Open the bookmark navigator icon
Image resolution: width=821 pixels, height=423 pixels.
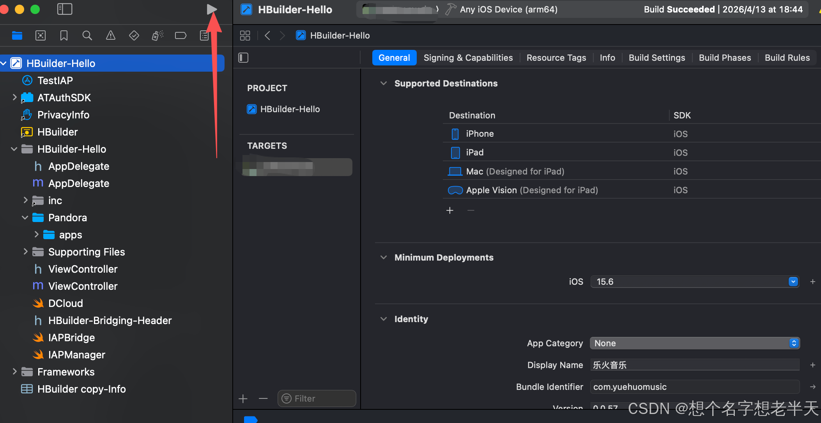pos(64,36)
